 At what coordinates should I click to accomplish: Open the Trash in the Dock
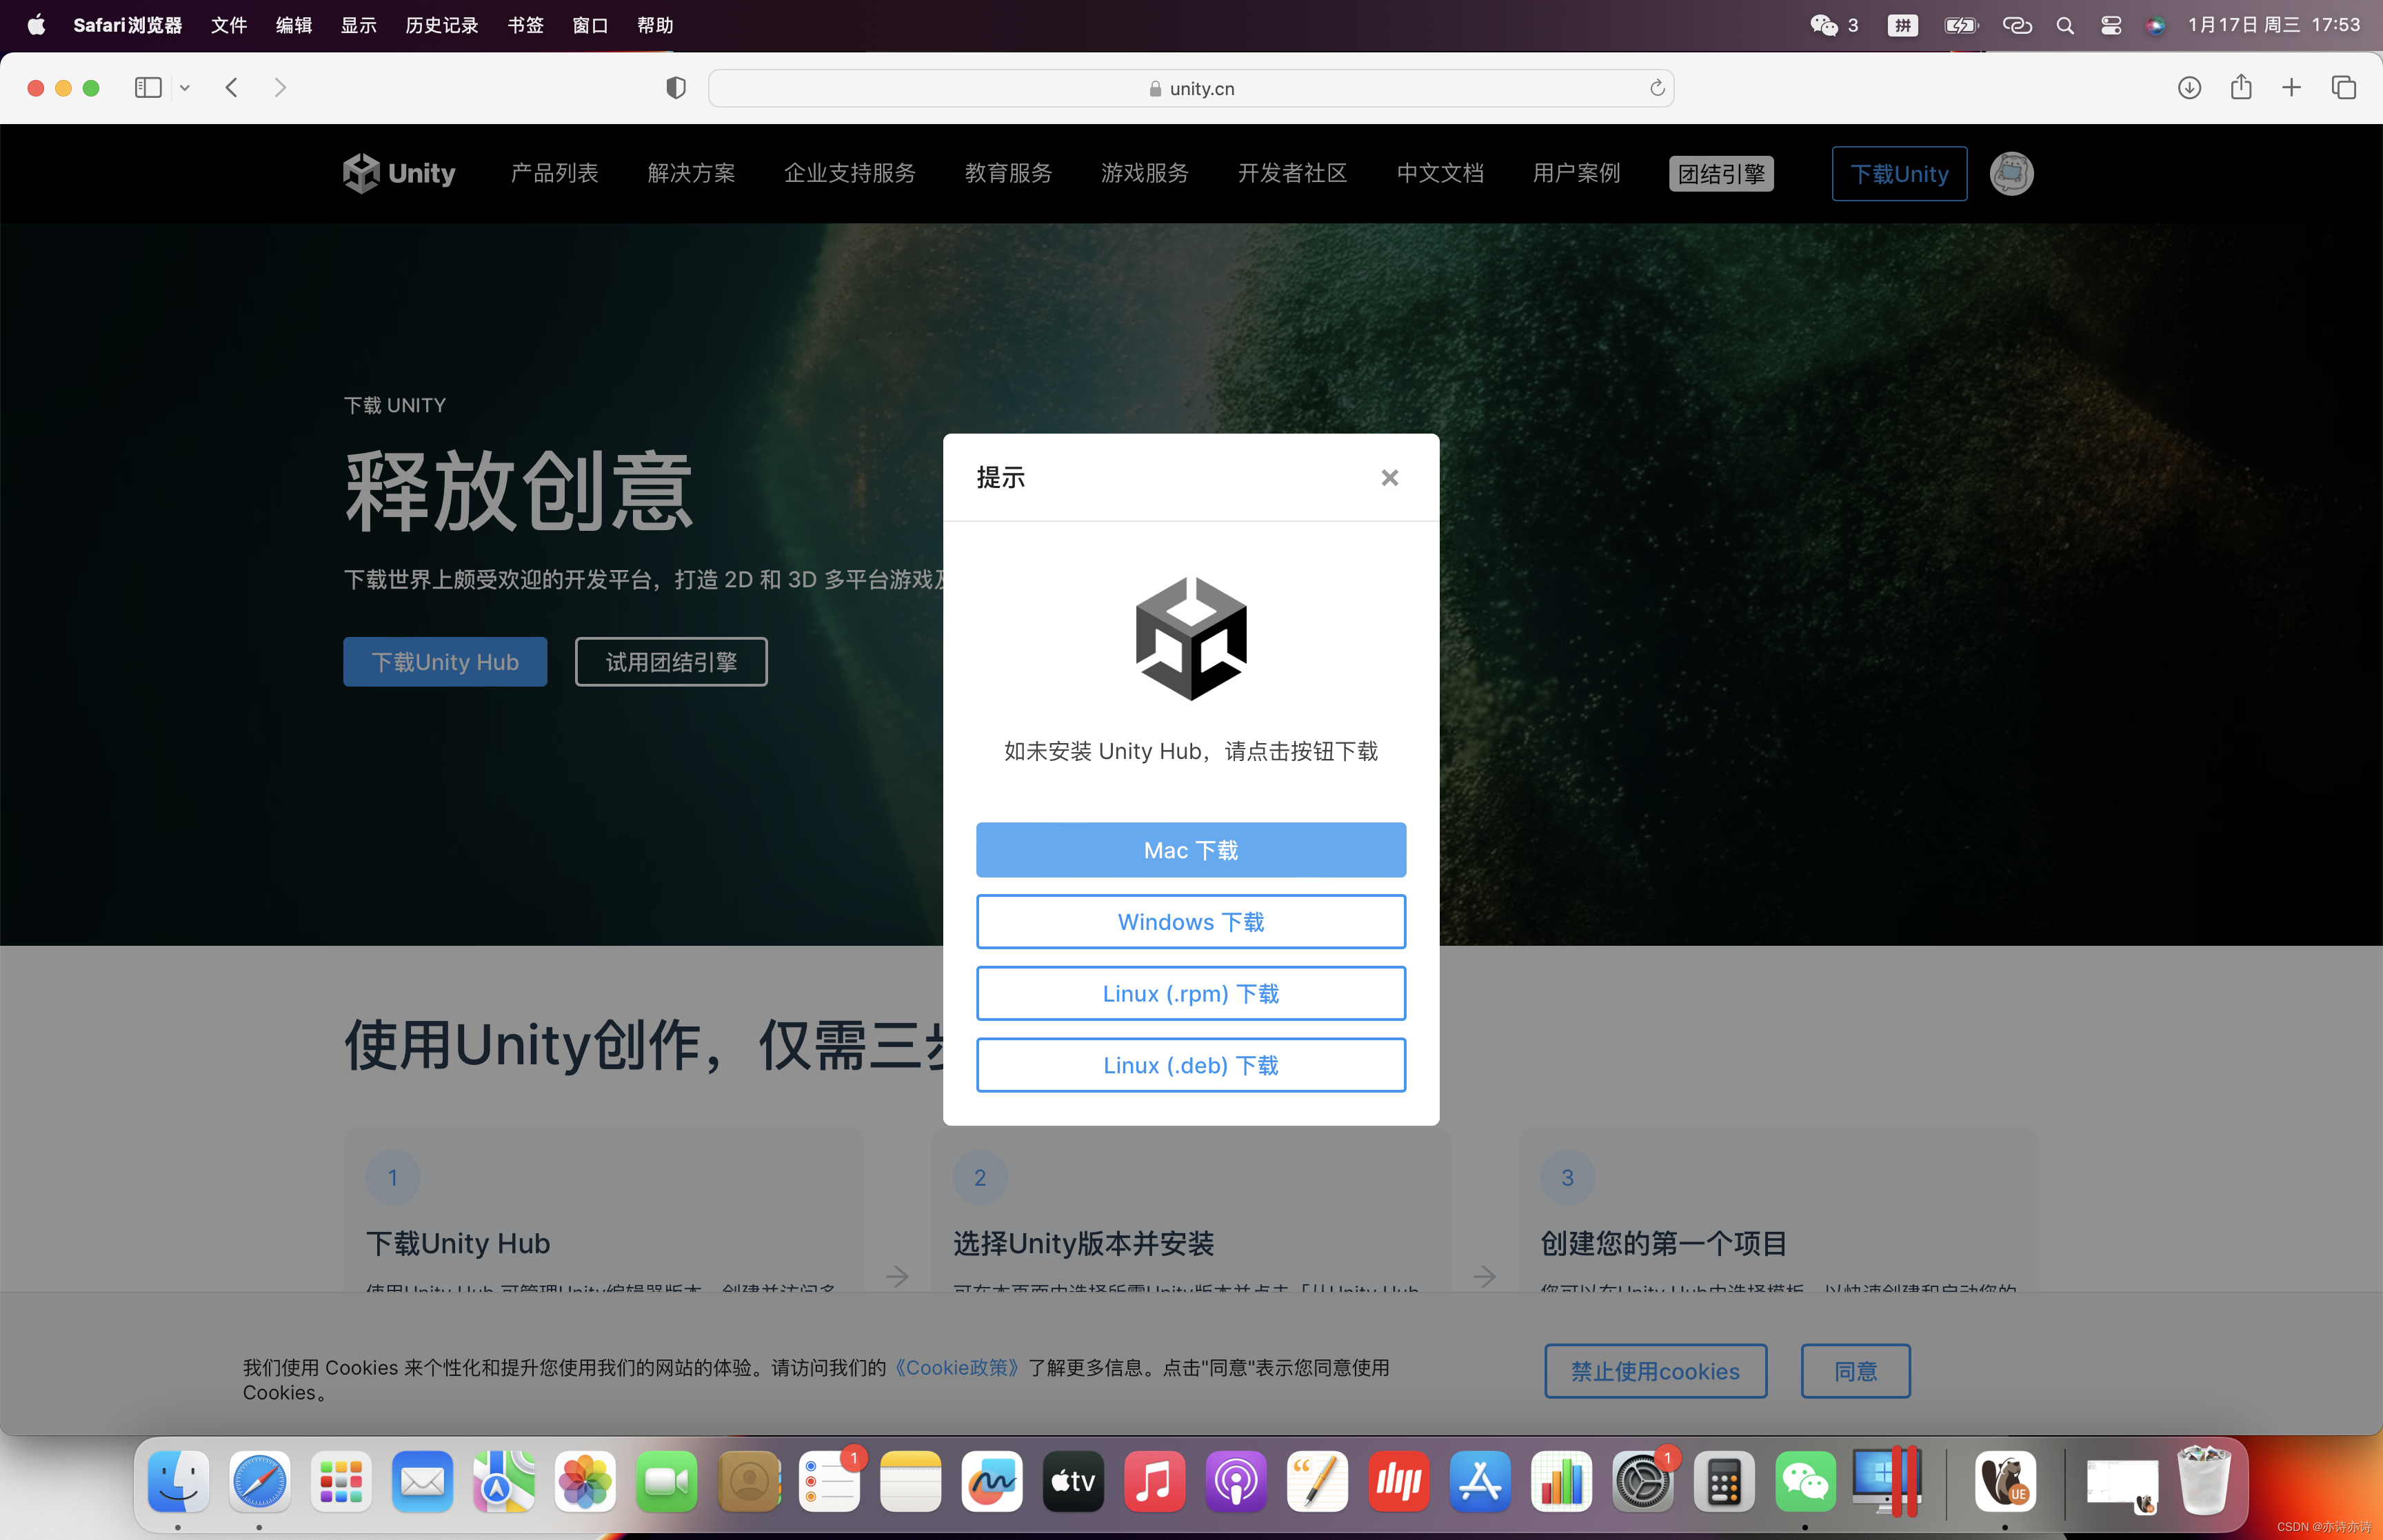point(2204,1481)
